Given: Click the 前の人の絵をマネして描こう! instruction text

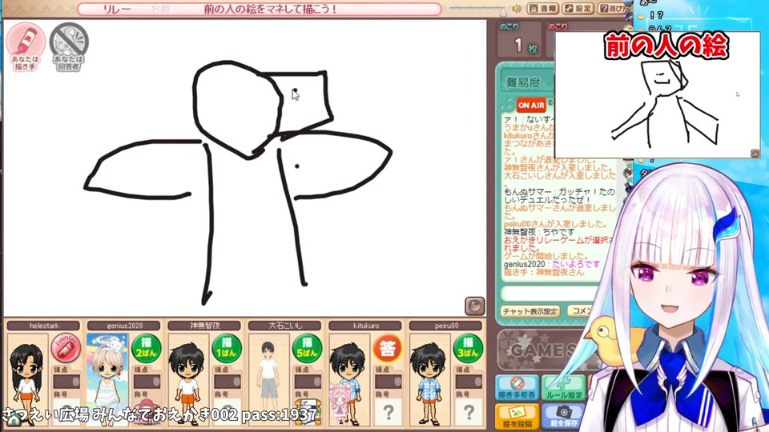Looking at the screenshot, I should 270,9.
